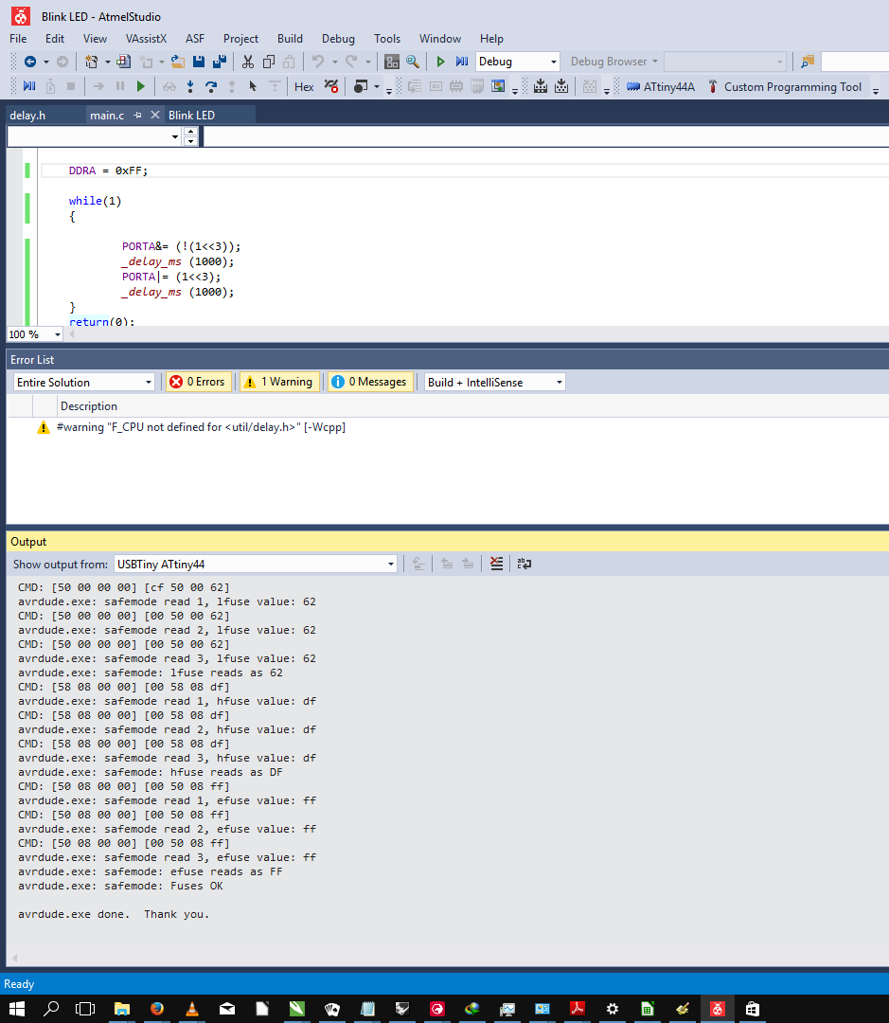Click the New Project icon
The height and width of the screenshot is (1023, 889).
pos(91,62)
